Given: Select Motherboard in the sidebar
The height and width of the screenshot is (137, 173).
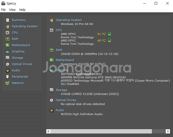Looking at the screenshot, I should [x=21, y=45].
